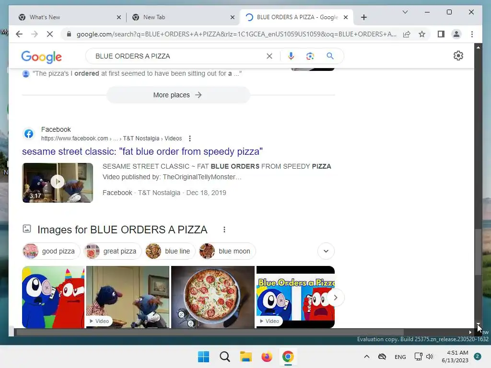The image size is (491, 368).
Task: Go back to the previous page
Action: [x=19, y=34]
